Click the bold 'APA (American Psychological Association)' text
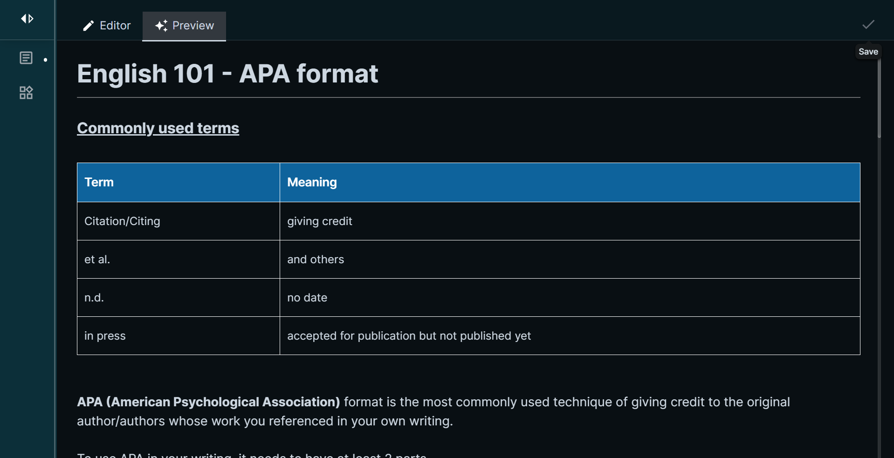 208,402
